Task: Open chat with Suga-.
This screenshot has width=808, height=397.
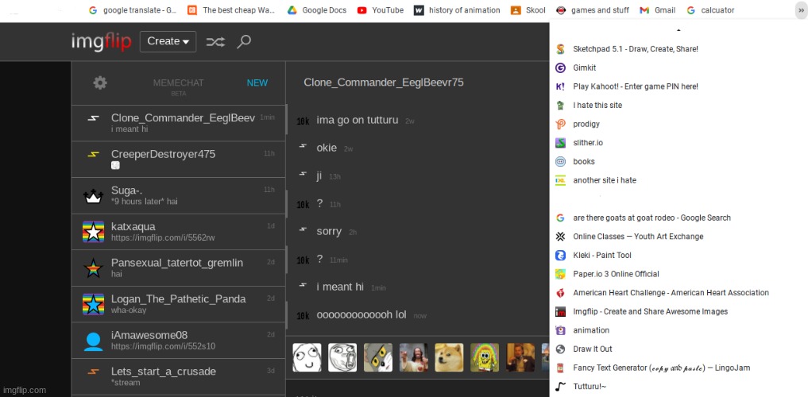Action: click(x=178, y=195)
